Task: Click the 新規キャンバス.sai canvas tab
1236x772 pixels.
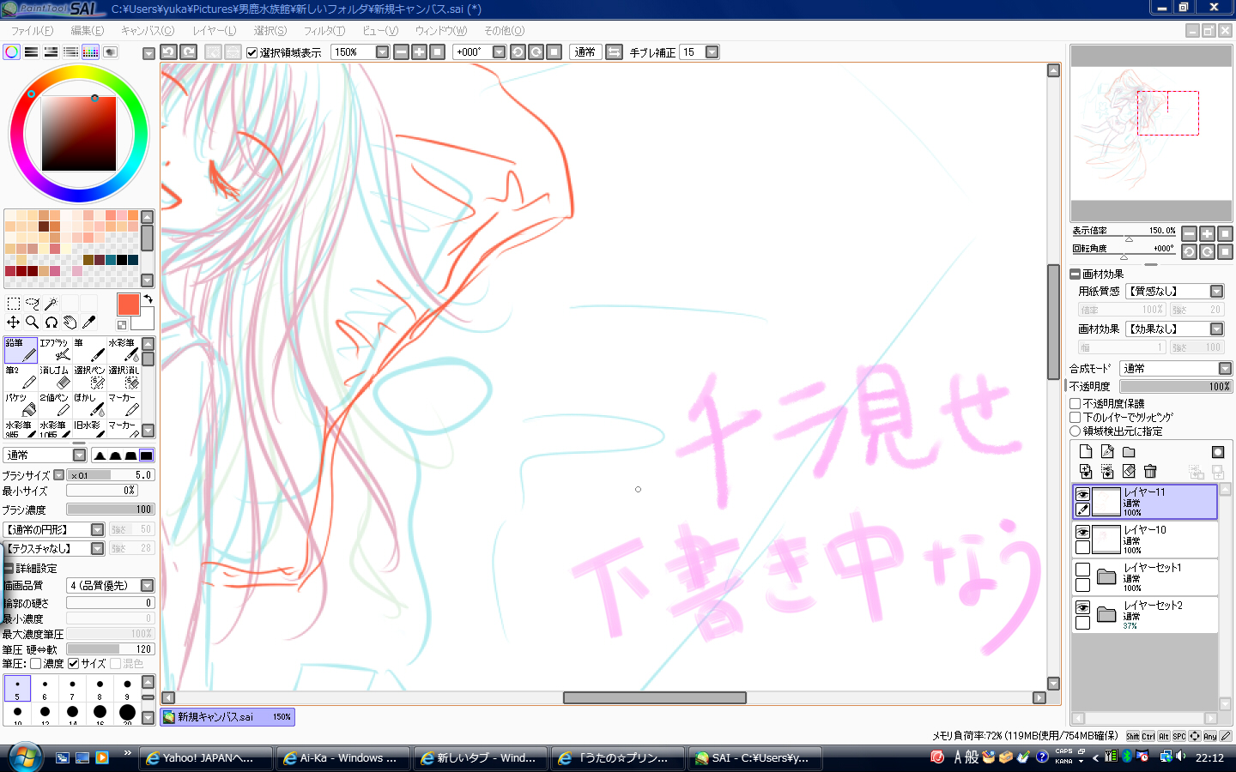Action: tap(227, 717)
